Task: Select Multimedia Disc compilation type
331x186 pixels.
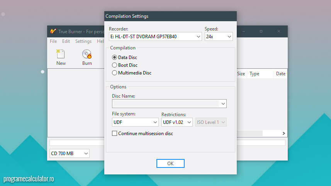Action: 115,73
